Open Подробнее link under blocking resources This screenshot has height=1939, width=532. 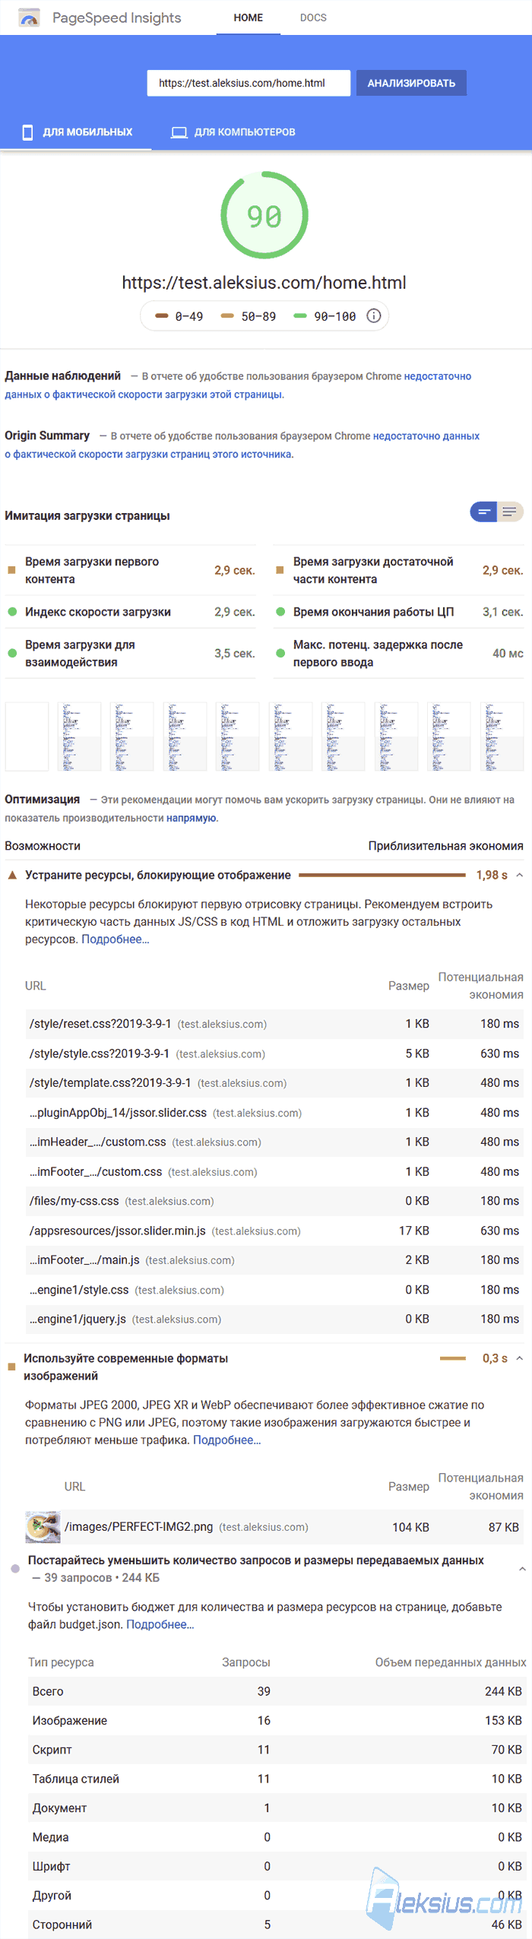115,939
